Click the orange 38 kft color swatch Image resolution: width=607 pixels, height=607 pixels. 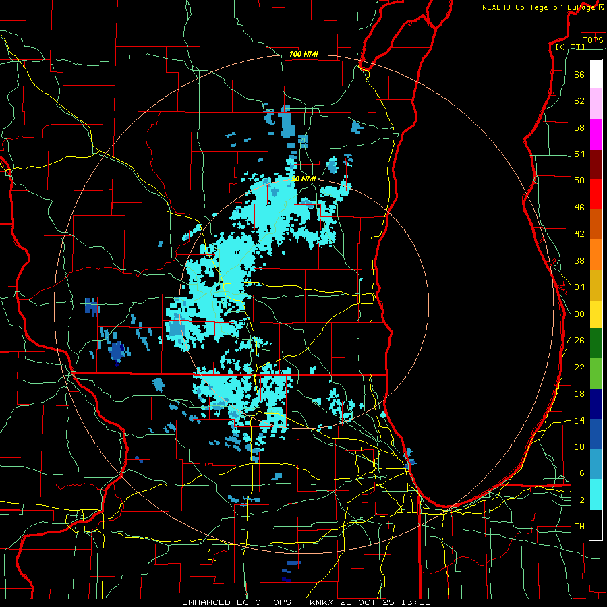point(596,255)
